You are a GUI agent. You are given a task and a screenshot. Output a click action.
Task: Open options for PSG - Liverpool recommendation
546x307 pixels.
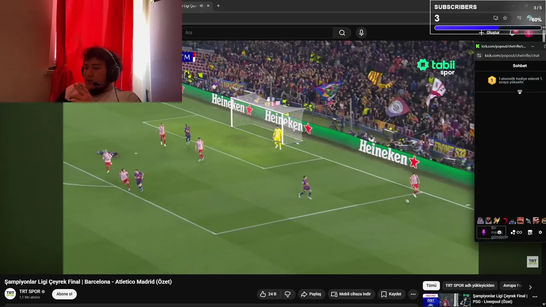535,297
